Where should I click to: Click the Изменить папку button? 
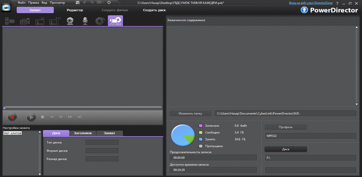pyautogui.click(x=190, y=113)
